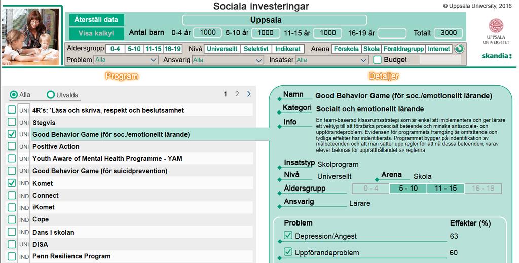
Task: Click the green circular reset-filter arrow icon
Action: (x=459, y=49)
